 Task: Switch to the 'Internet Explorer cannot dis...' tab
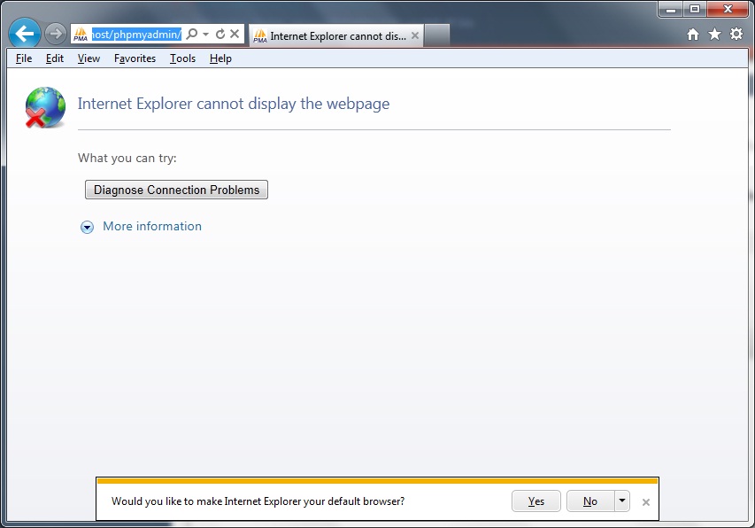[336, 36]
